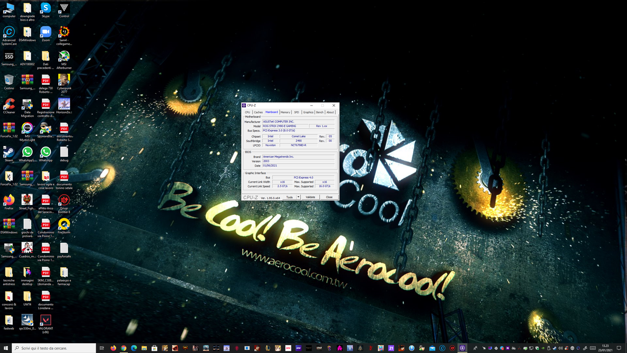Click the Tools button in CPU-Z
The width and height of the screenshot is (627, 353).
289,197
